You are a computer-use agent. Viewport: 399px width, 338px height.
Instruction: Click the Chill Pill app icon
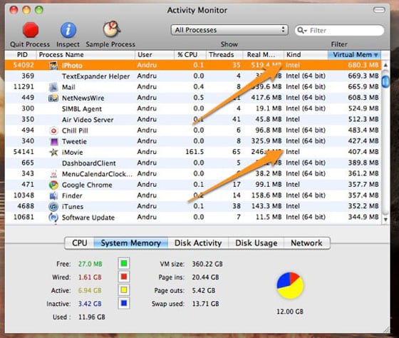tap(53, 130)
